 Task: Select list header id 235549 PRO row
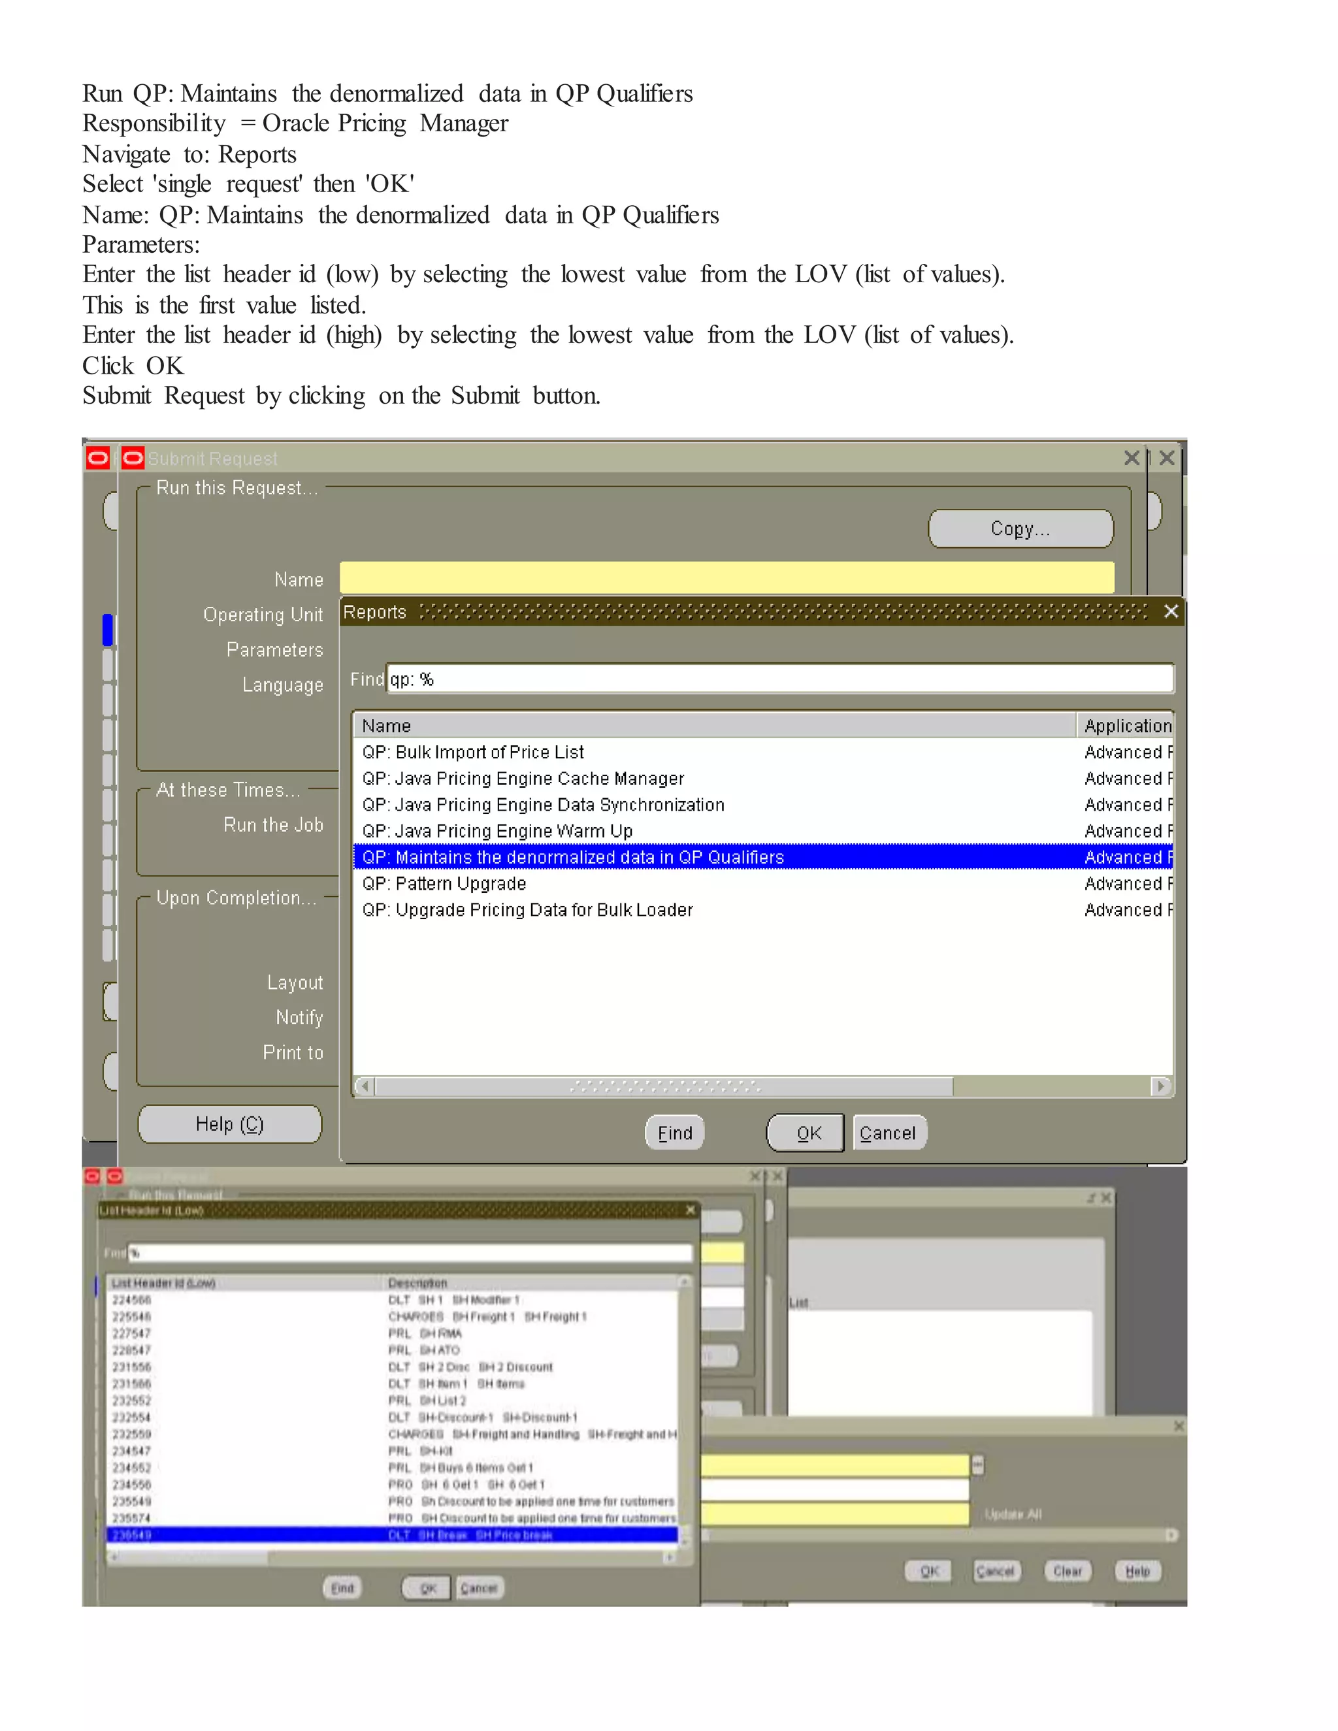pyautogui.click(x=393, y=1501)
